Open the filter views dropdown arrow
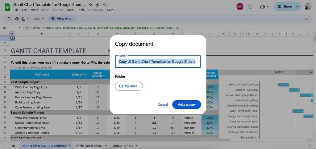The image size is (316, 149). (27, 19)
